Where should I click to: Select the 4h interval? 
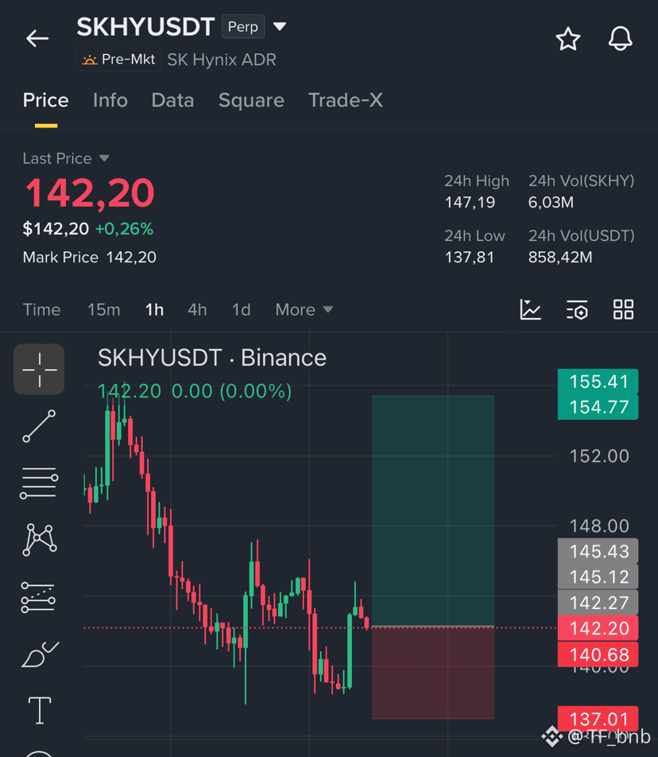[x=197, y=309]
